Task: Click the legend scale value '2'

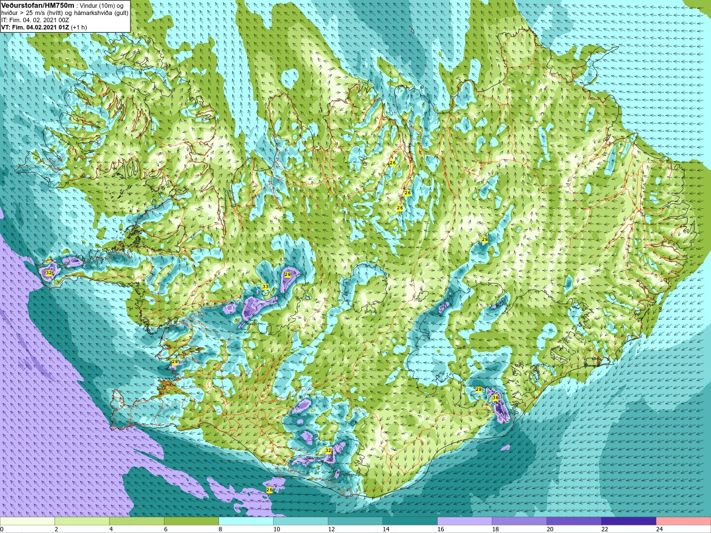Action: coord(56,529)
